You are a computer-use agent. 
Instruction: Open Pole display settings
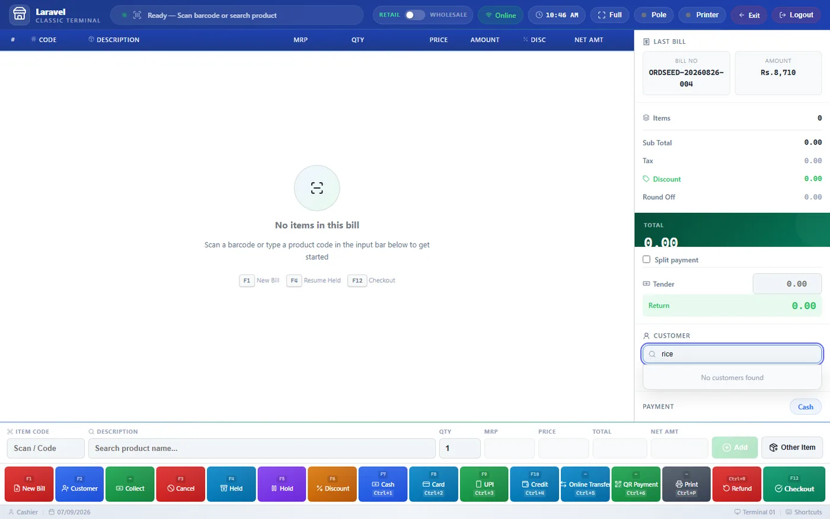pyautogui.click(x=653, y=15)
